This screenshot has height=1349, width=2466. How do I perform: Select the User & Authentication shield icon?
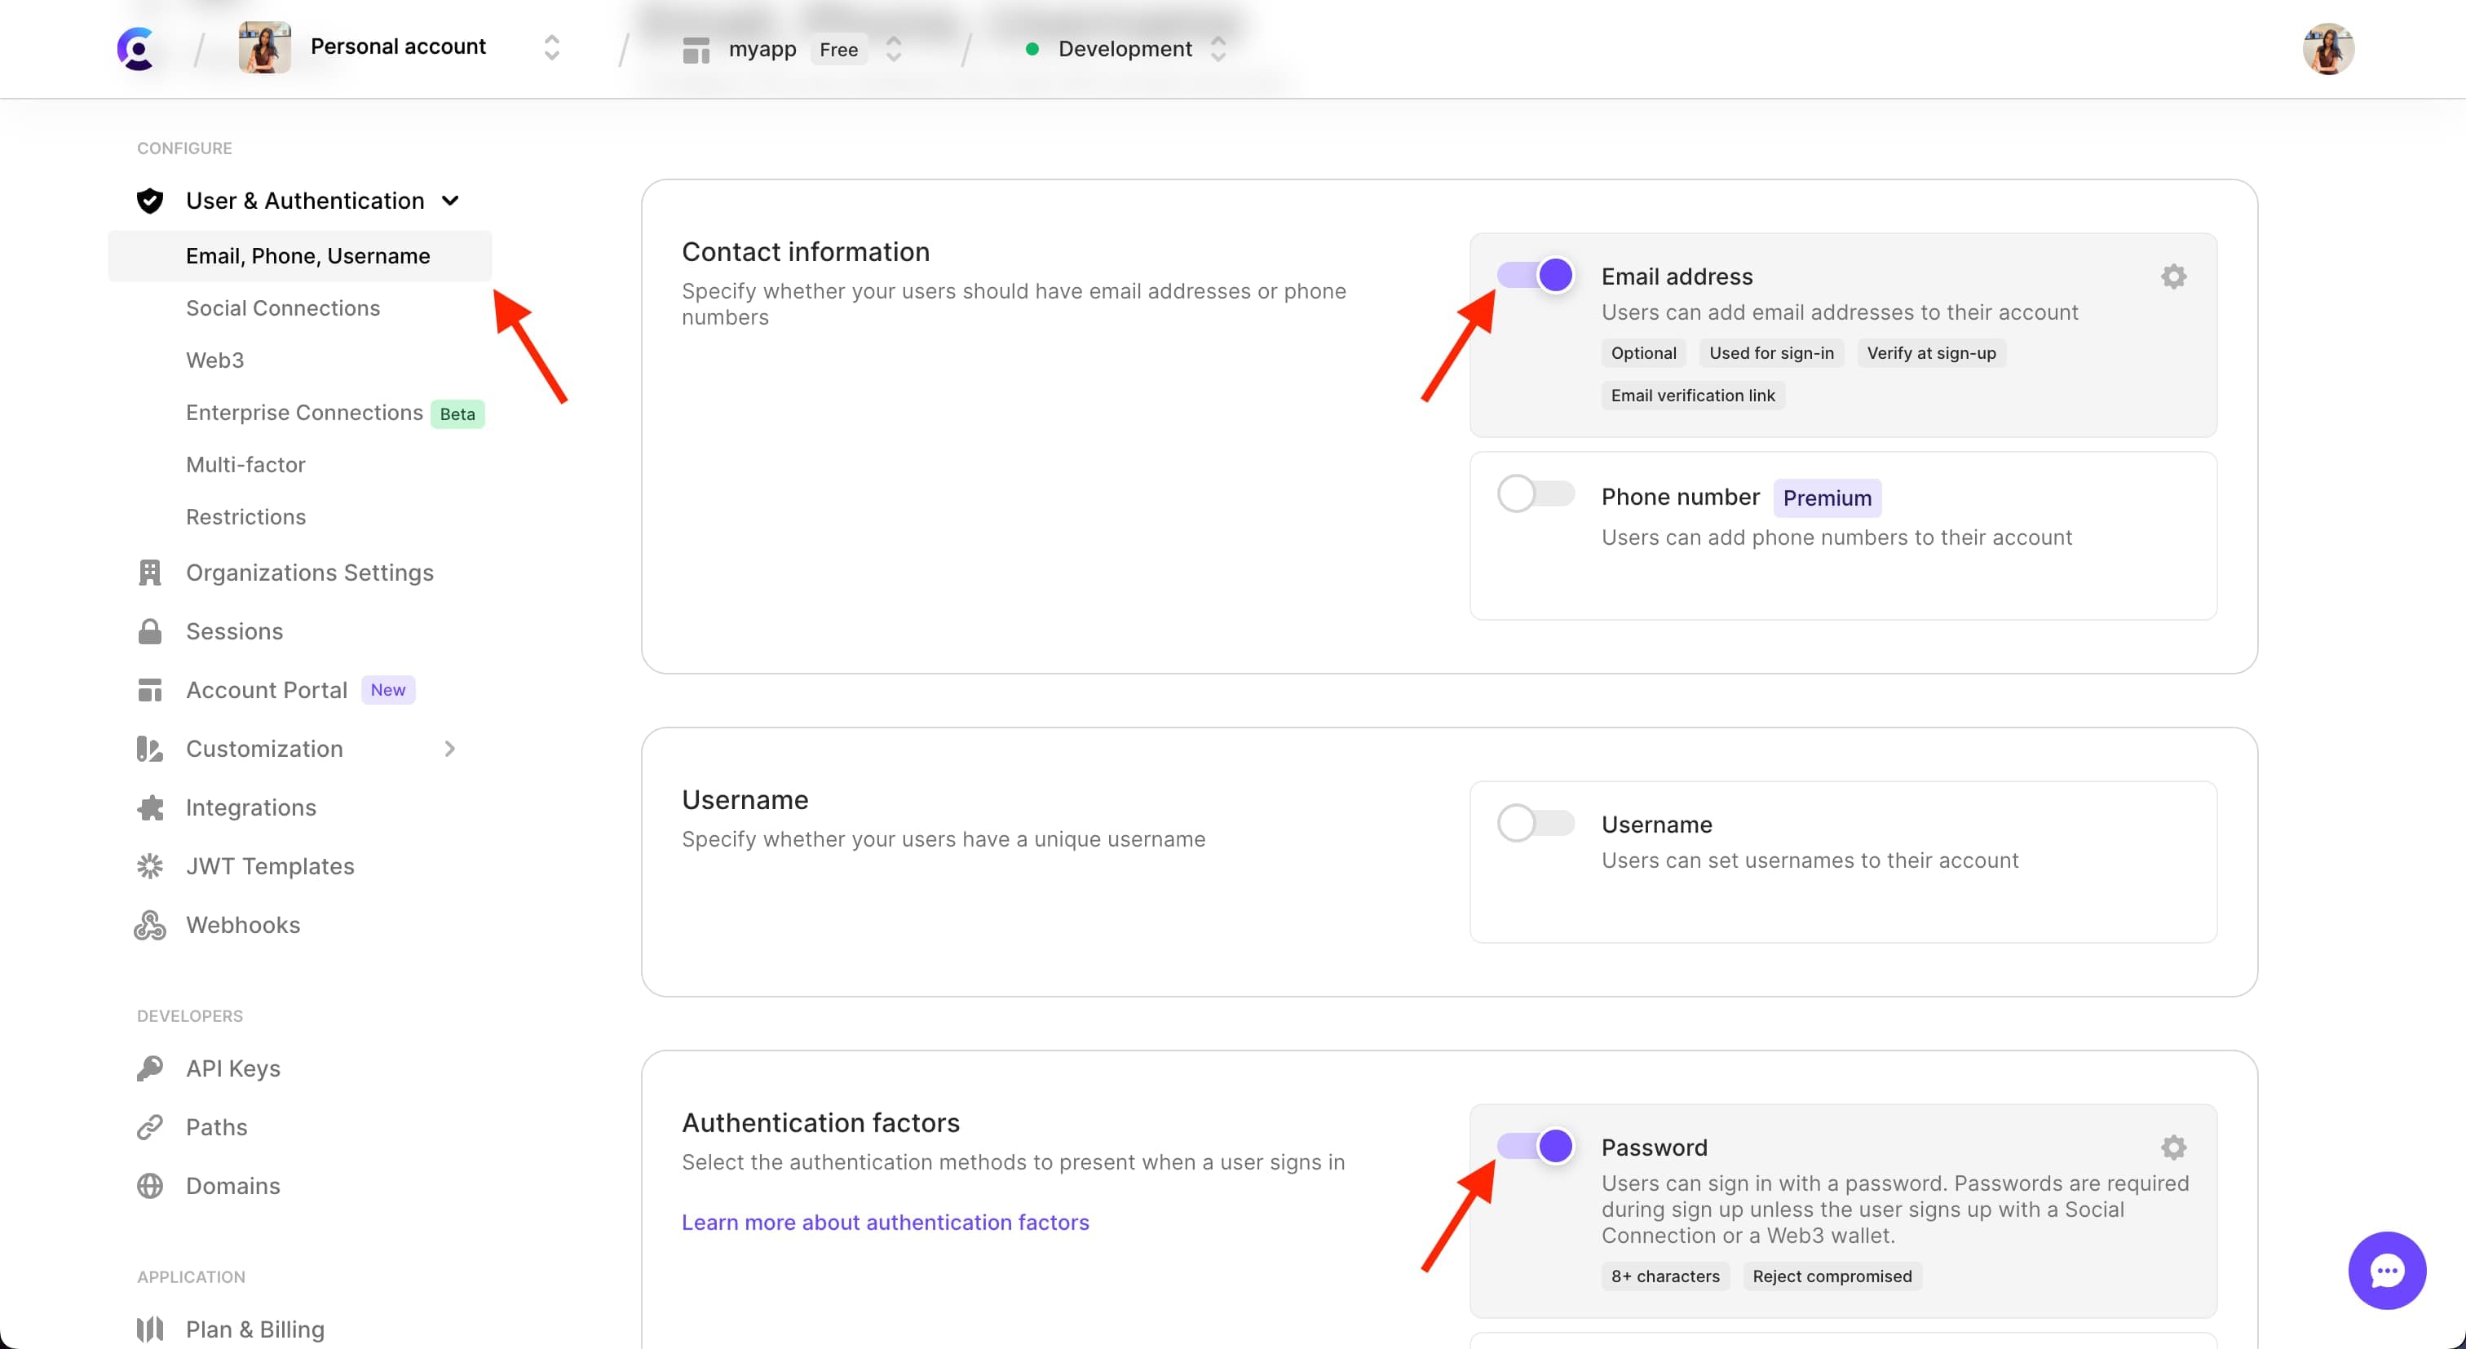point(150,200)
